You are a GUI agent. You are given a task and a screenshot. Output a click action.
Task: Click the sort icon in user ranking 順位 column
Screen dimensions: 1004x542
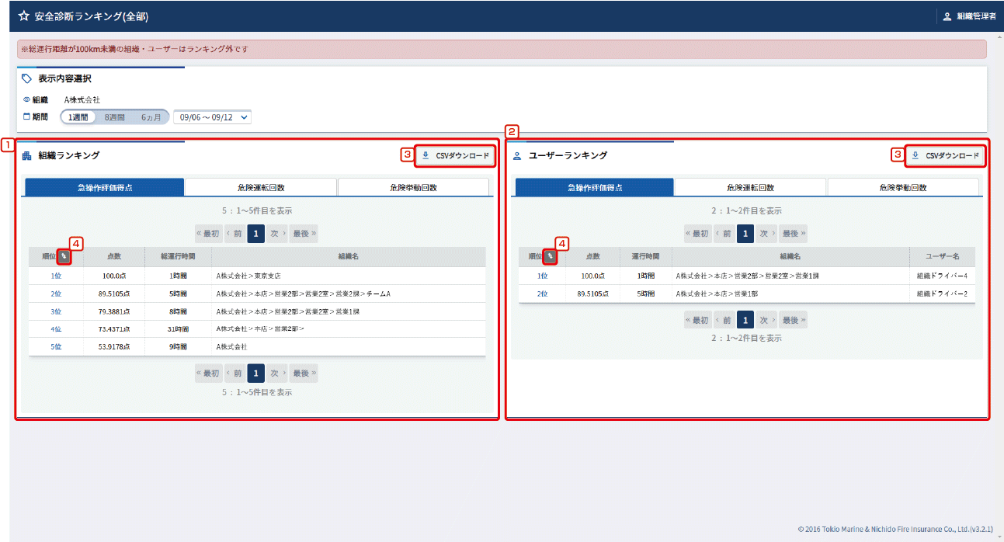550,256
